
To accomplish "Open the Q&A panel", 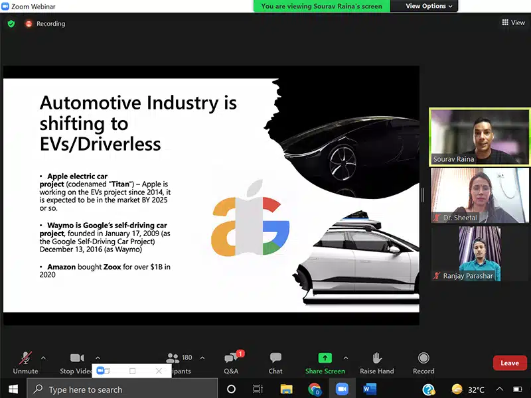I will tap(231, 359).
